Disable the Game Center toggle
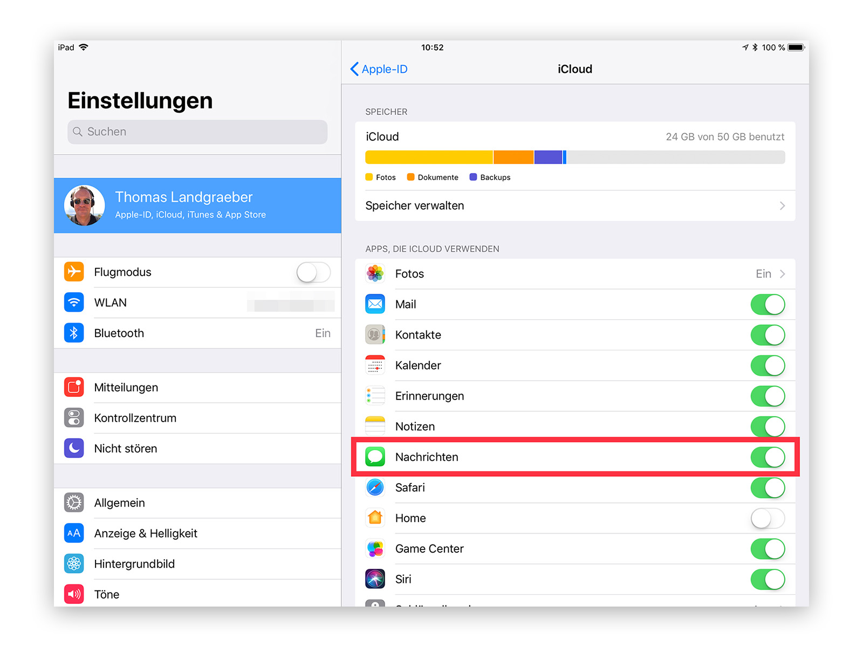863x647 pixels. pyautogui.click(x=768, y=549)
